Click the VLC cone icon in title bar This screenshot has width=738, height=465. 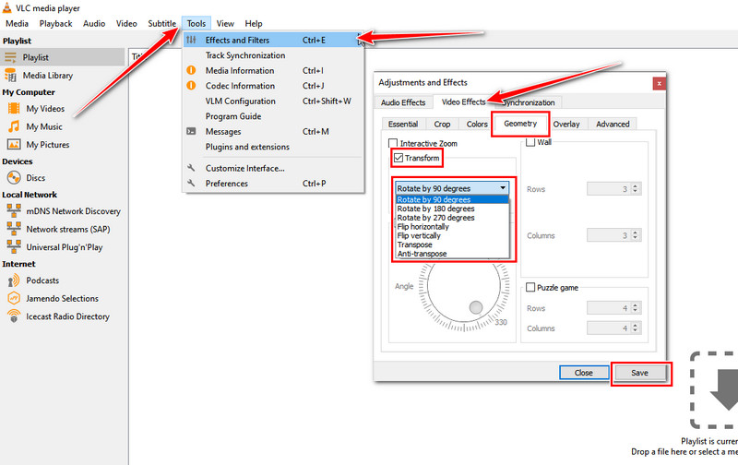(6, 7)
